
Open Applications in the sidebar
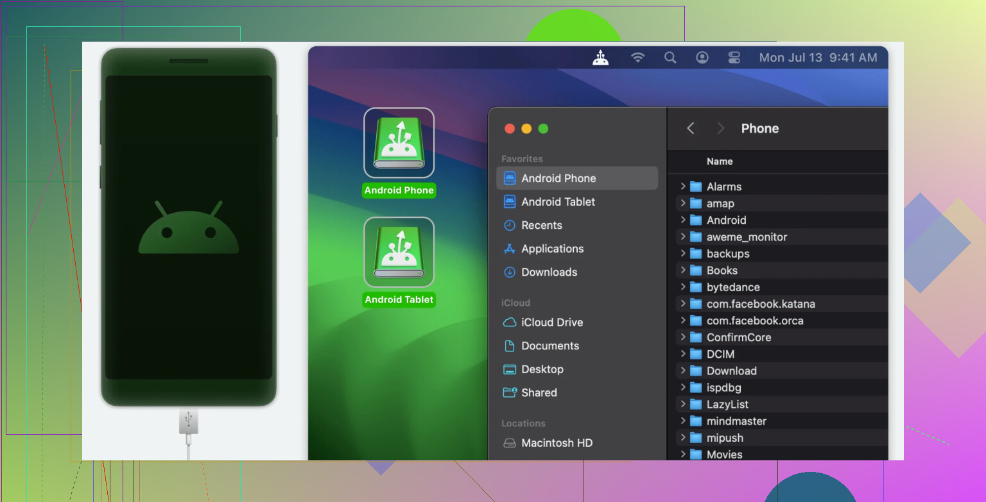[x=577, y=249]
